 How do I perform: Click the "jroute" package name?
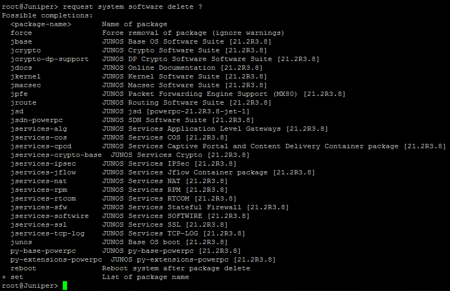pos(23,102)
